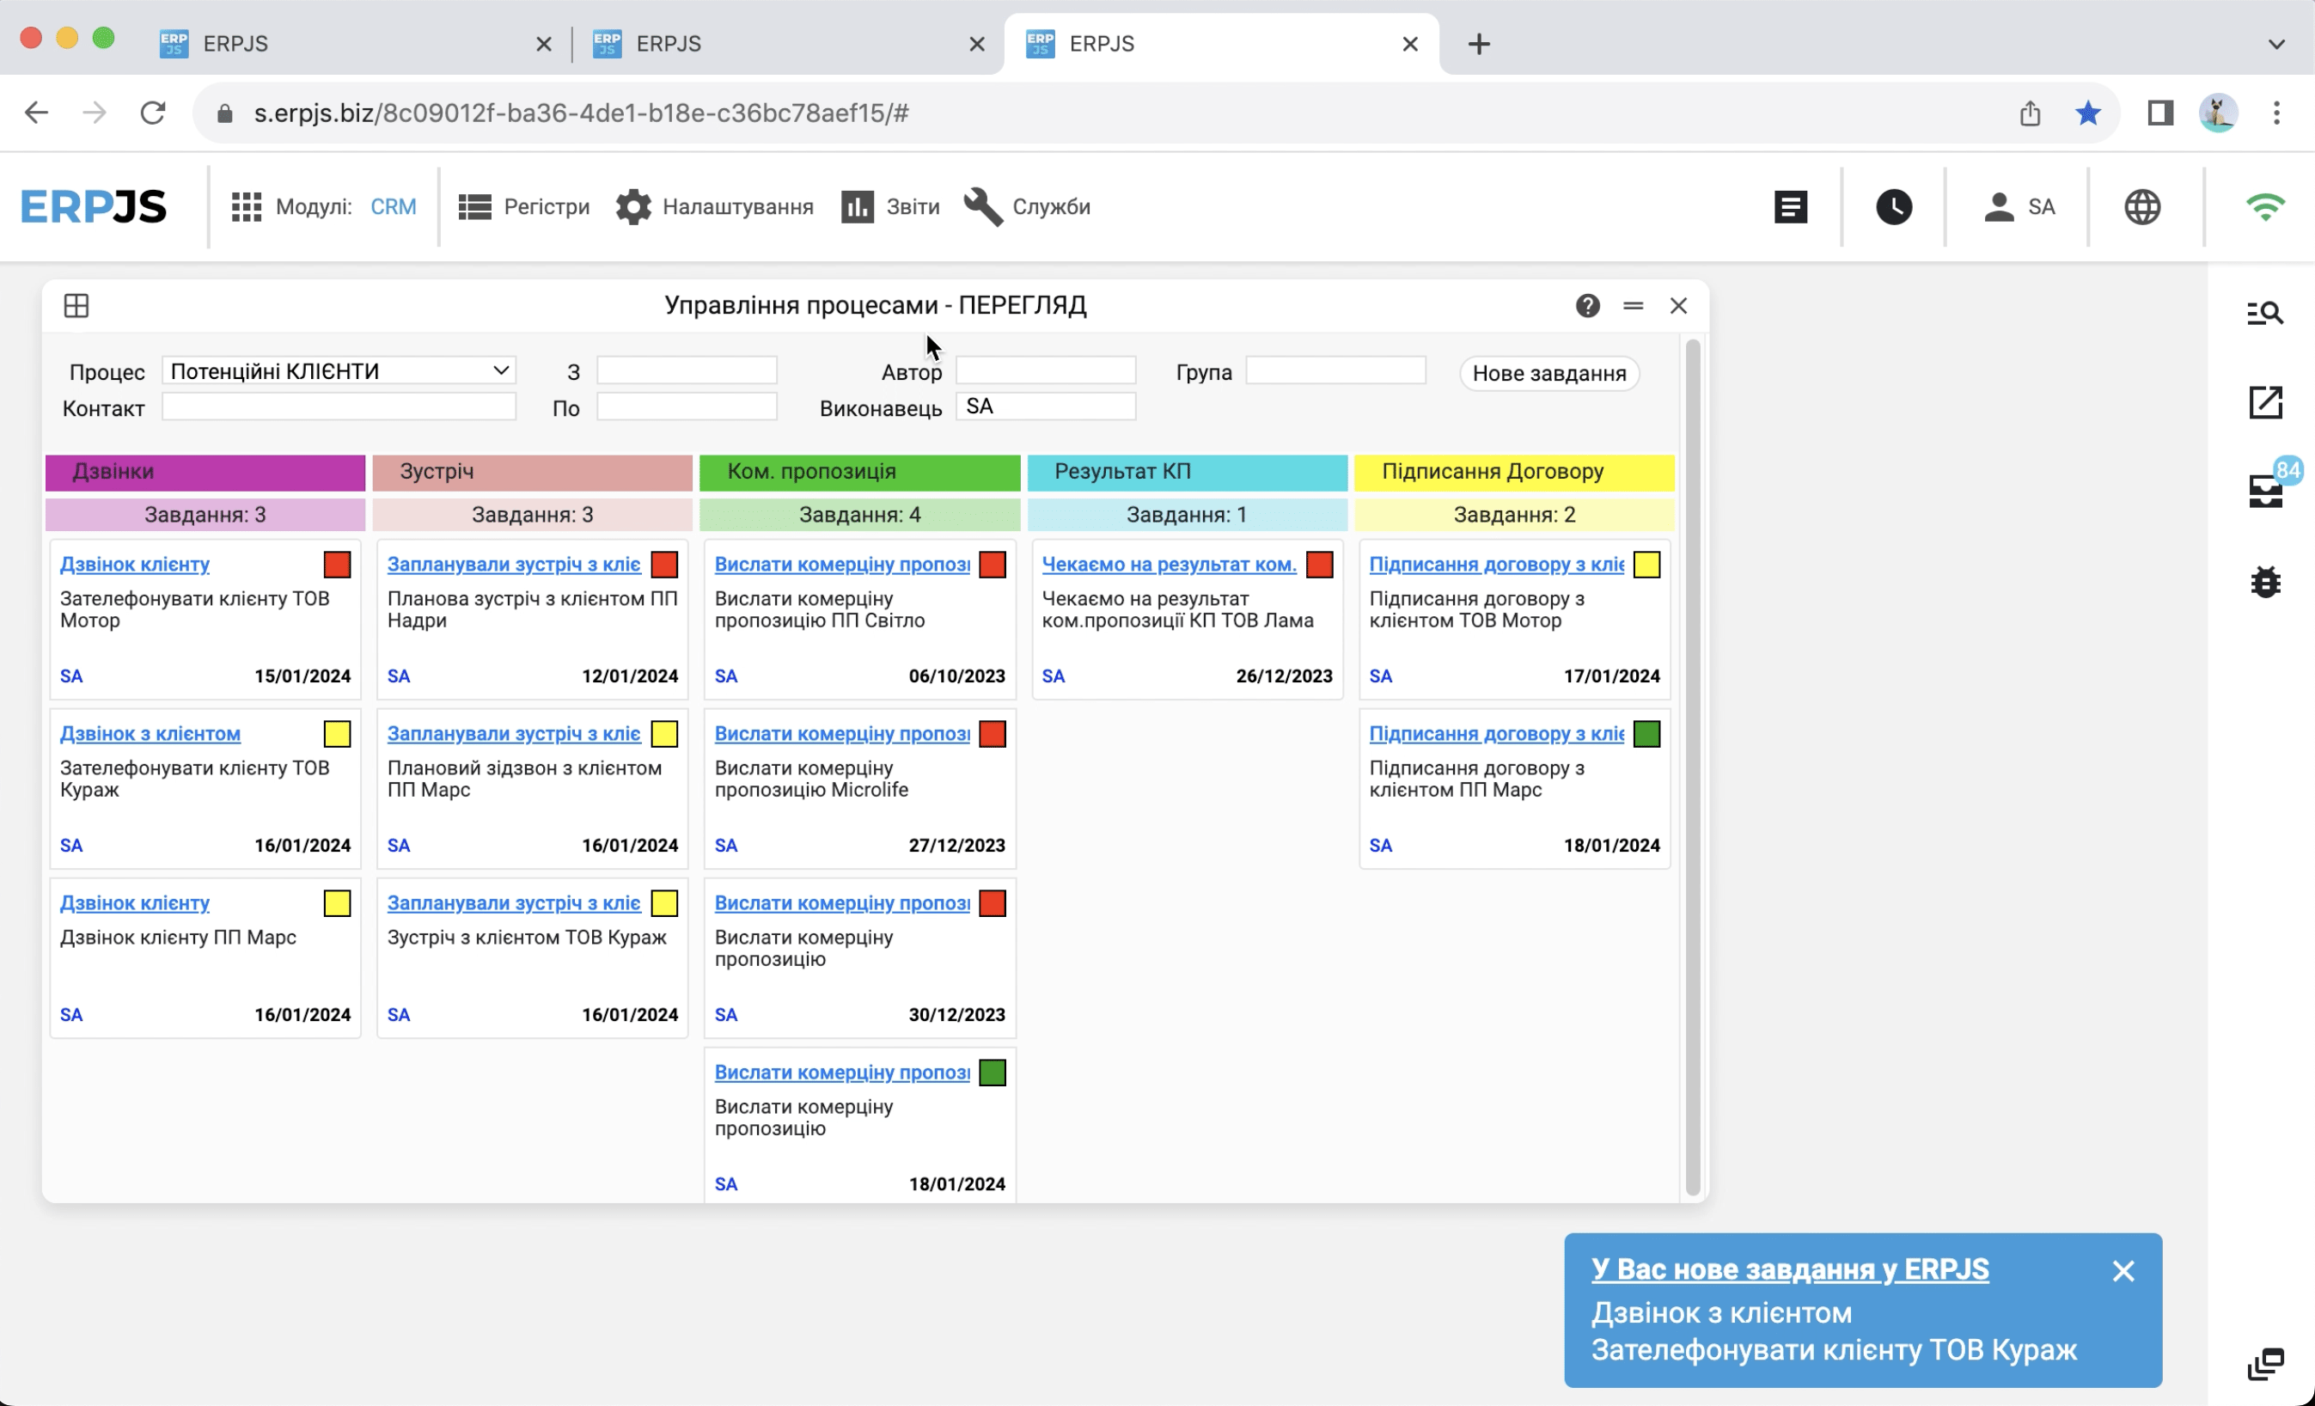Open the notes document icon in header

(1791, 207)
